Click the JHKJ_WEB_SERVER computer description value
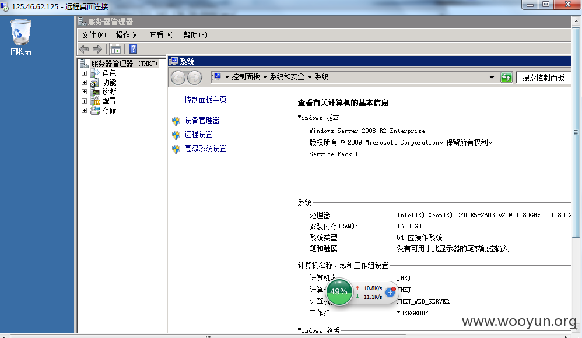582x338 pixels. (x=423, y=302)
